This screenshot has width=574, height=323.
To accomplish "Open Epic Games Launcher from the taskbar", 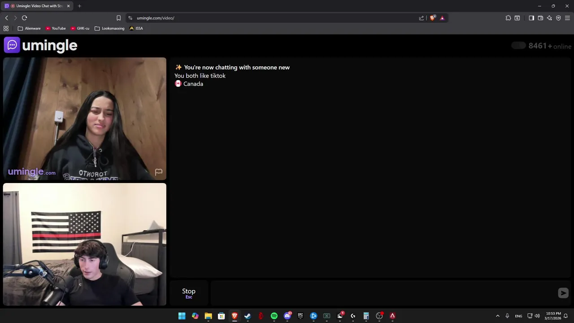I will [300, 316].
